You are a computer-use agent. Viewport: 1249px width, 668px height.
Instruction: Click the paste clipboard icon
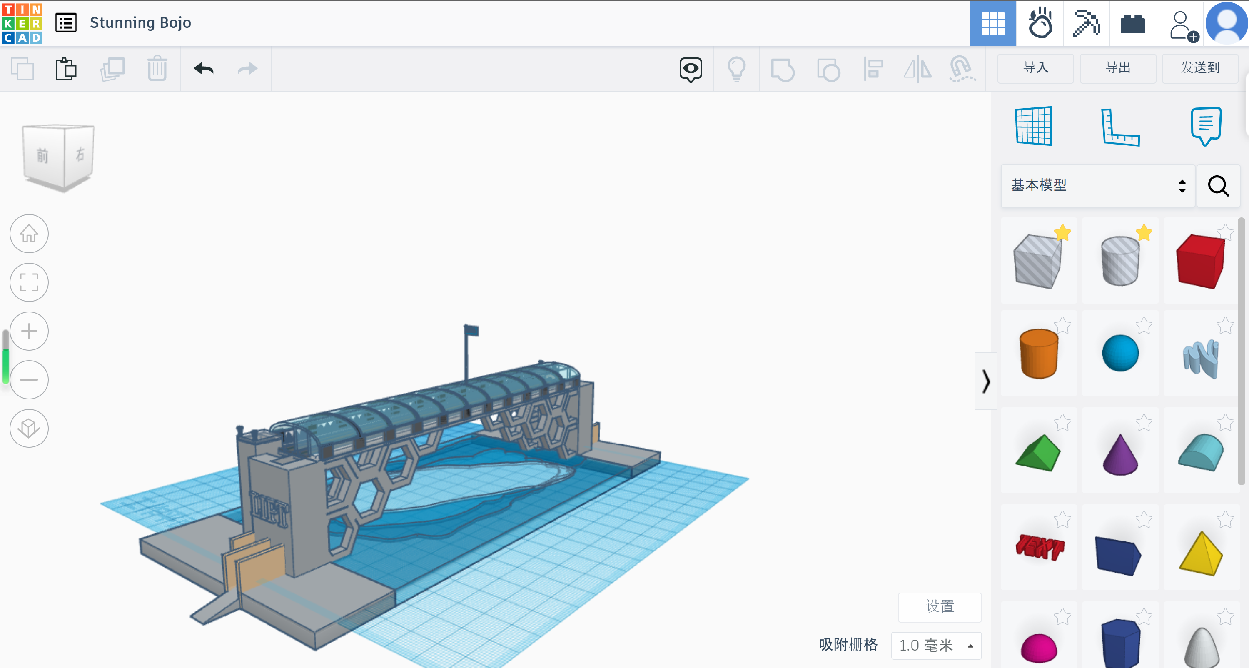tap(66, 69)
